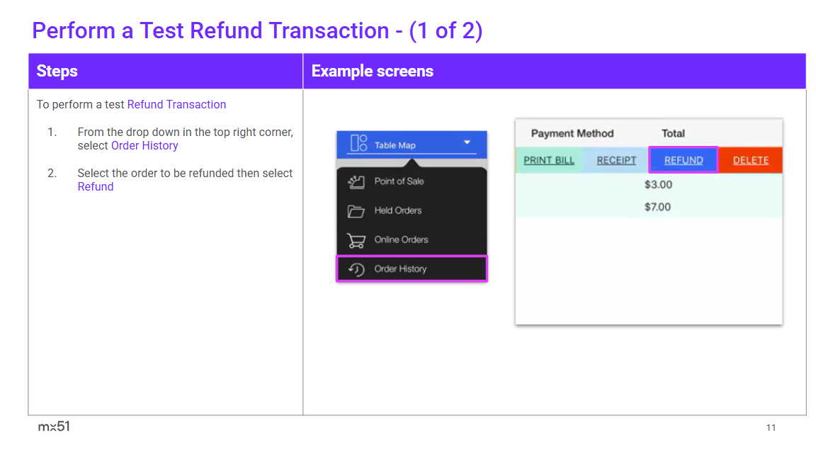Image resolution: width=816 pixels, height=452 pixels.
Task: Open Online Orders text entry
Action: pos(401,239)
